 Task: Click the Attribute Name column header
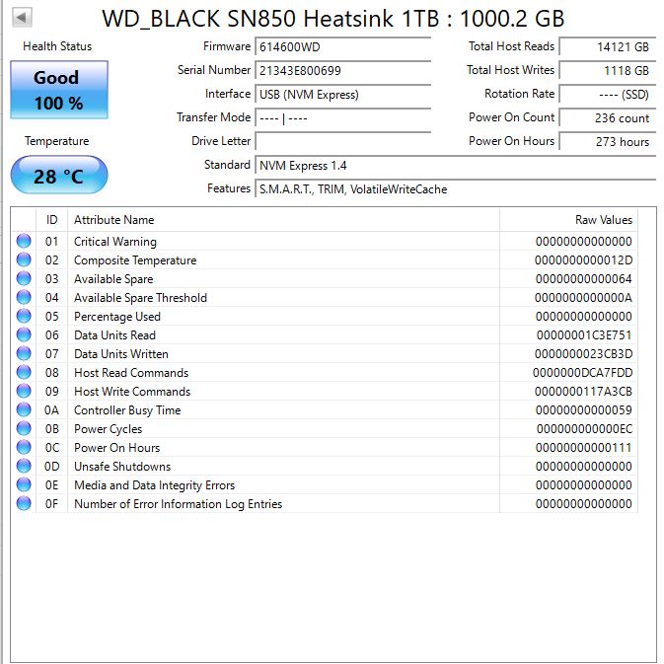pyautogui.click(x=283, y=220)
